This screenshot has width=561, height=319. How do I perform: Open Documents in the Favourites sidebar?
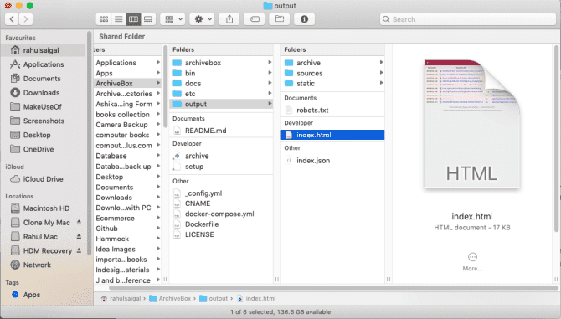43,79
